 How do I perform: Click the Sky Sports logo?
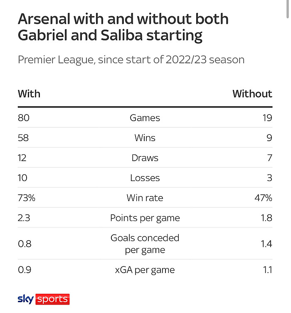pyautogui.click(x=43, y=299)
